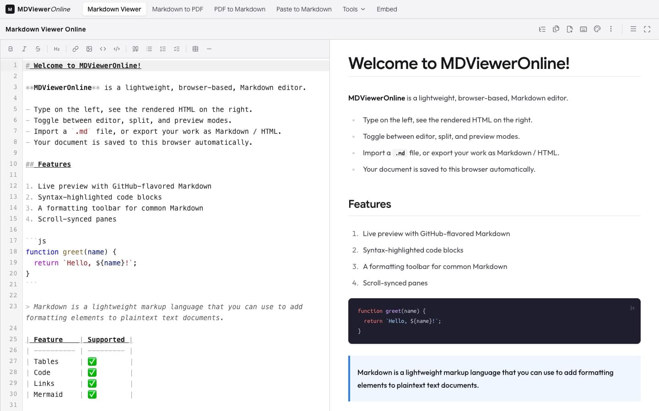
Task: Insert a blockquote using the quote icon
Action: (135, 49)
